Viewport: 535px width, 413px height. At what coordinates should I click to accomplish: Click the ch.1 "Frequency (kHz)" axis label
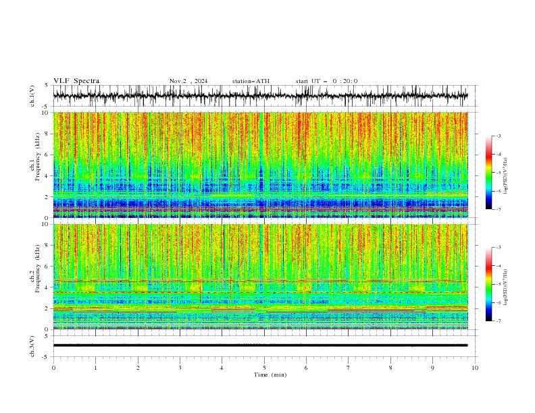point(38,157)
